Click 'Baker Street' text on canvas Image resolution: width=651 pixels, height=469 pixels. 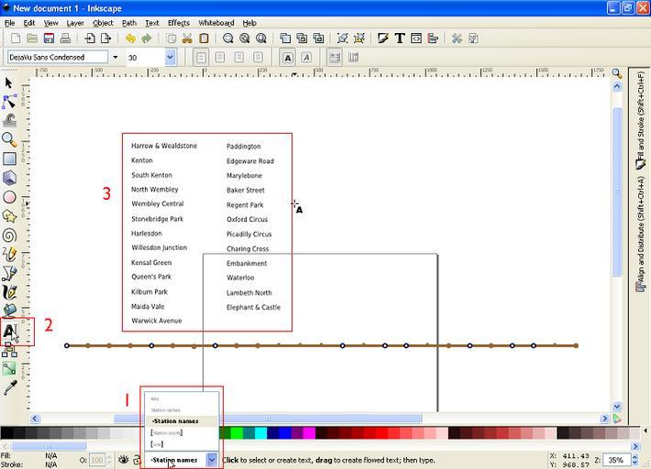coord(246,191)
